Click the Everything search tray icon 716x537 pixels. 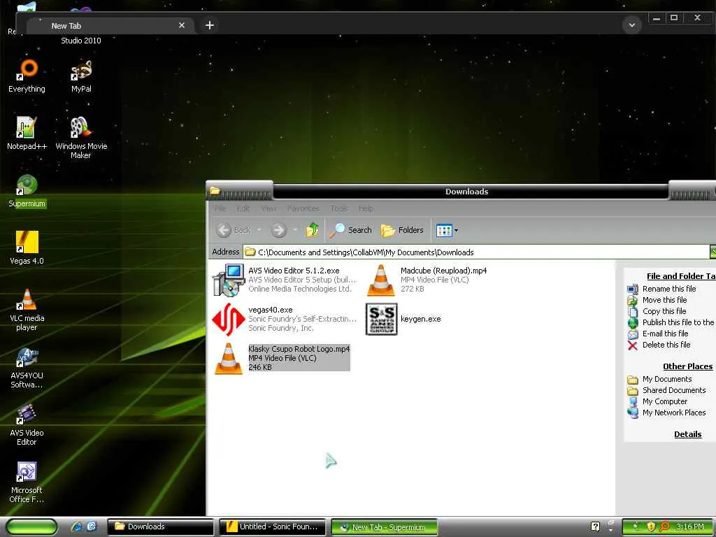pos(664,527)
